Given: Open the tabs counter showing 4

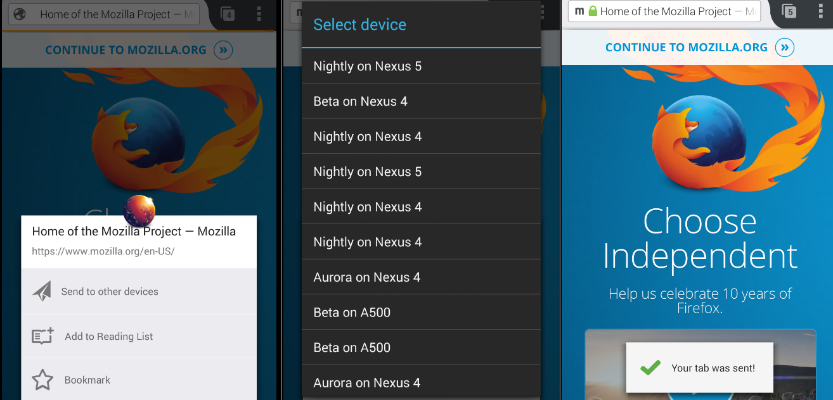Looking at the screenshot, I should point(228,14).
